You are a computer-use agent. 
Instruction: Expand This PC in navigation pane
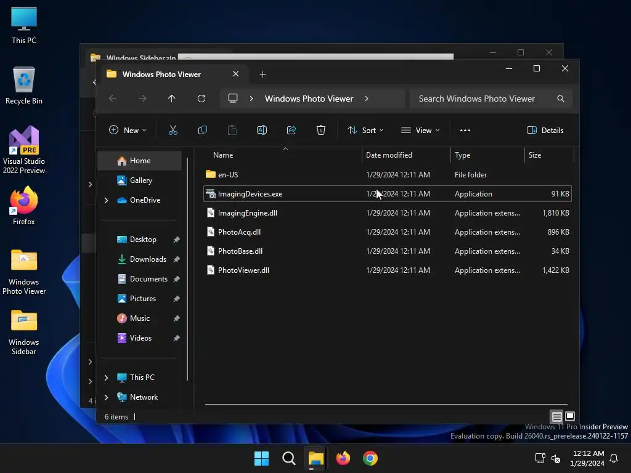[106, 378]
